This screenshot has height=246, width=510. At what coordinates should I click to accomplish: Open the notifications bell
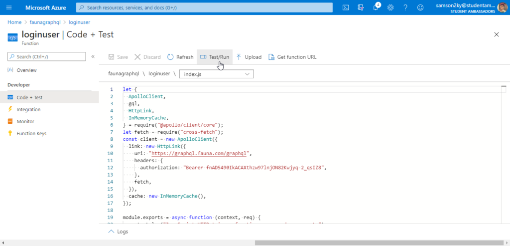(376, 7)
